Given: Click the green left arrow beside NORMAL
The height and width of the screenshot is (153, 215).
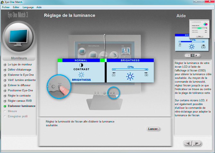Looking at the screenshot, I should tap(60, 60).
